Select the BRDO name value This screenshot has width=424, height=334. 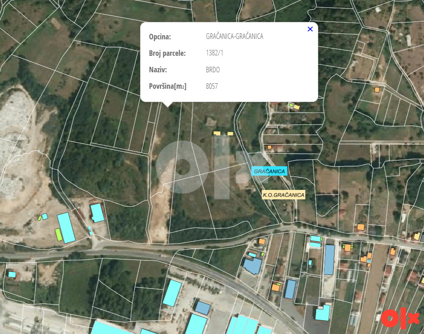coord(212,70)
